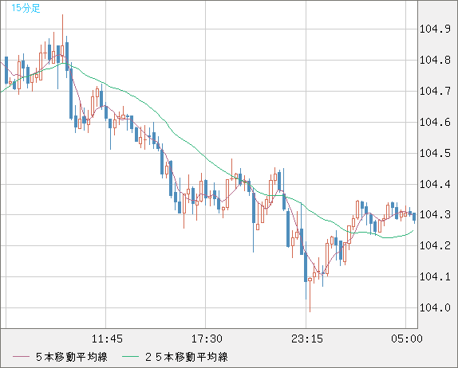Click the 05:00 time axis label
This screenshot has height=368, width=458.
click(407, 339)
